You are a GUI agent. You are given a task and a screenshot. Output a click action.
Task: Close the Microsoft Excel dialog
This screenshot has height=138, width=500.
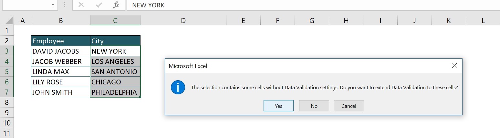pos(454,66)
